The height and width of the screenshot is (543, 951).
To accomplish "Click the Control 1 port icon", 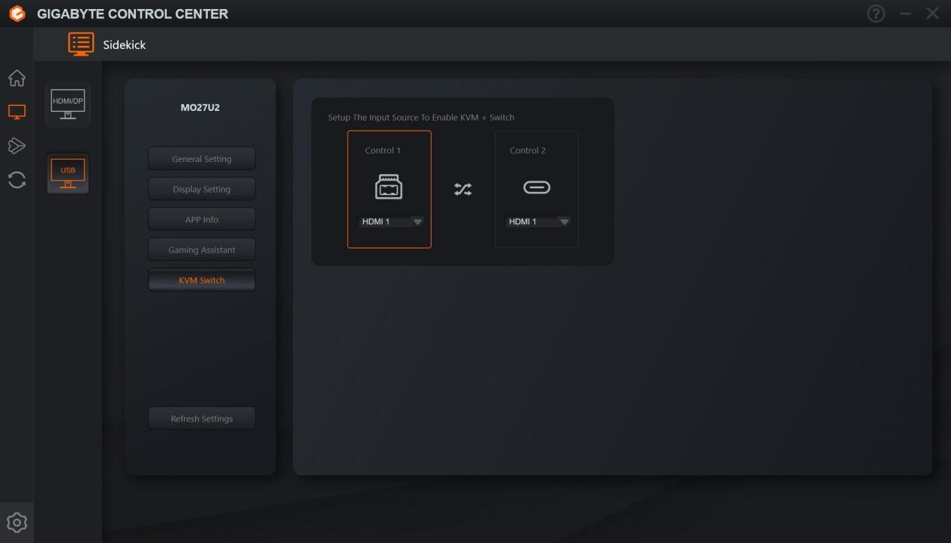I will pos(389,187).
